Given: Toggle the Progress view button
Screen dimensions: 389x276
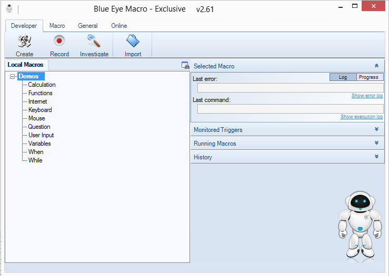Looking at the screenshot, I should (370, 77).
